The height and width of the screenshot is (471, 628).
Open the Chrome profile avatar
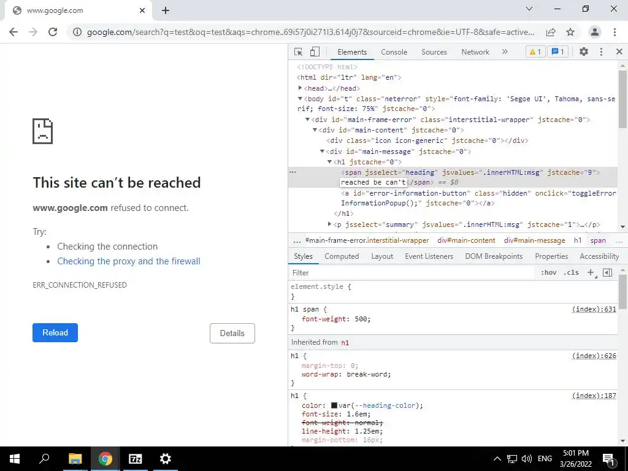(595, 32)
